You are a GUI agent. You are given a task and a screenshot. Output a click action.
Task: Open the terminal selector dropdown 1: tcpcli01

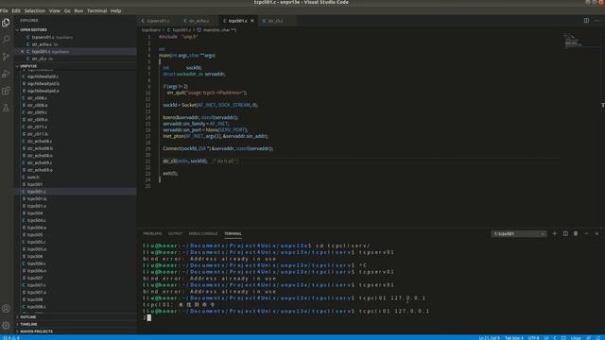tap(519, 233)
